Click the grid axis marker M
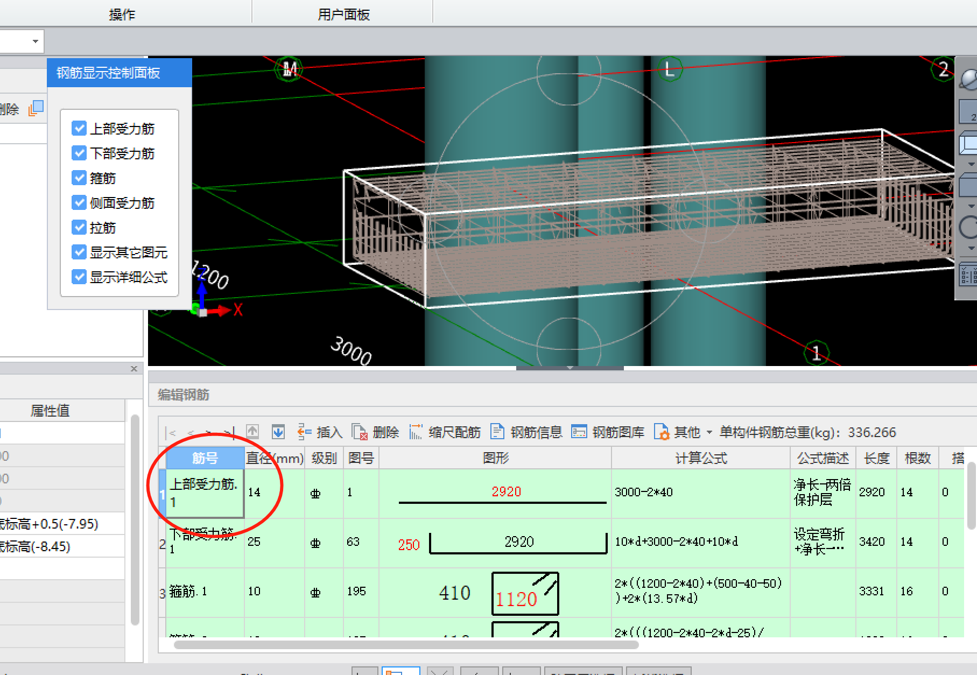Screen dimensions: 977x675 (x=289, y=69)
